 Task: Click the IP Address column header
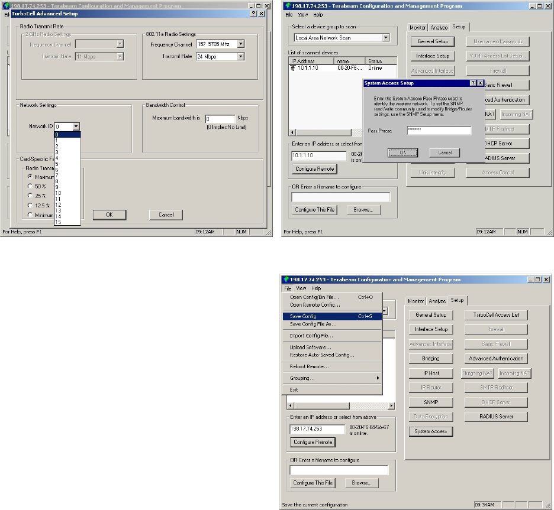coord(311,61)
